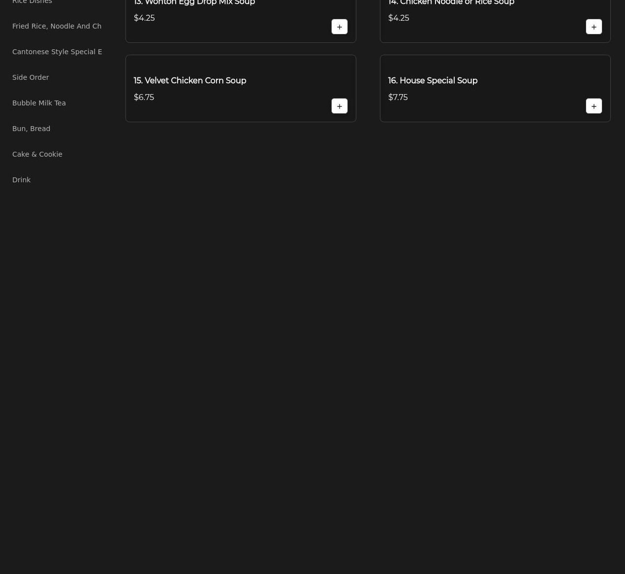Add Wonton Egg Drop Mix Soup to cart

coord(339,27)
